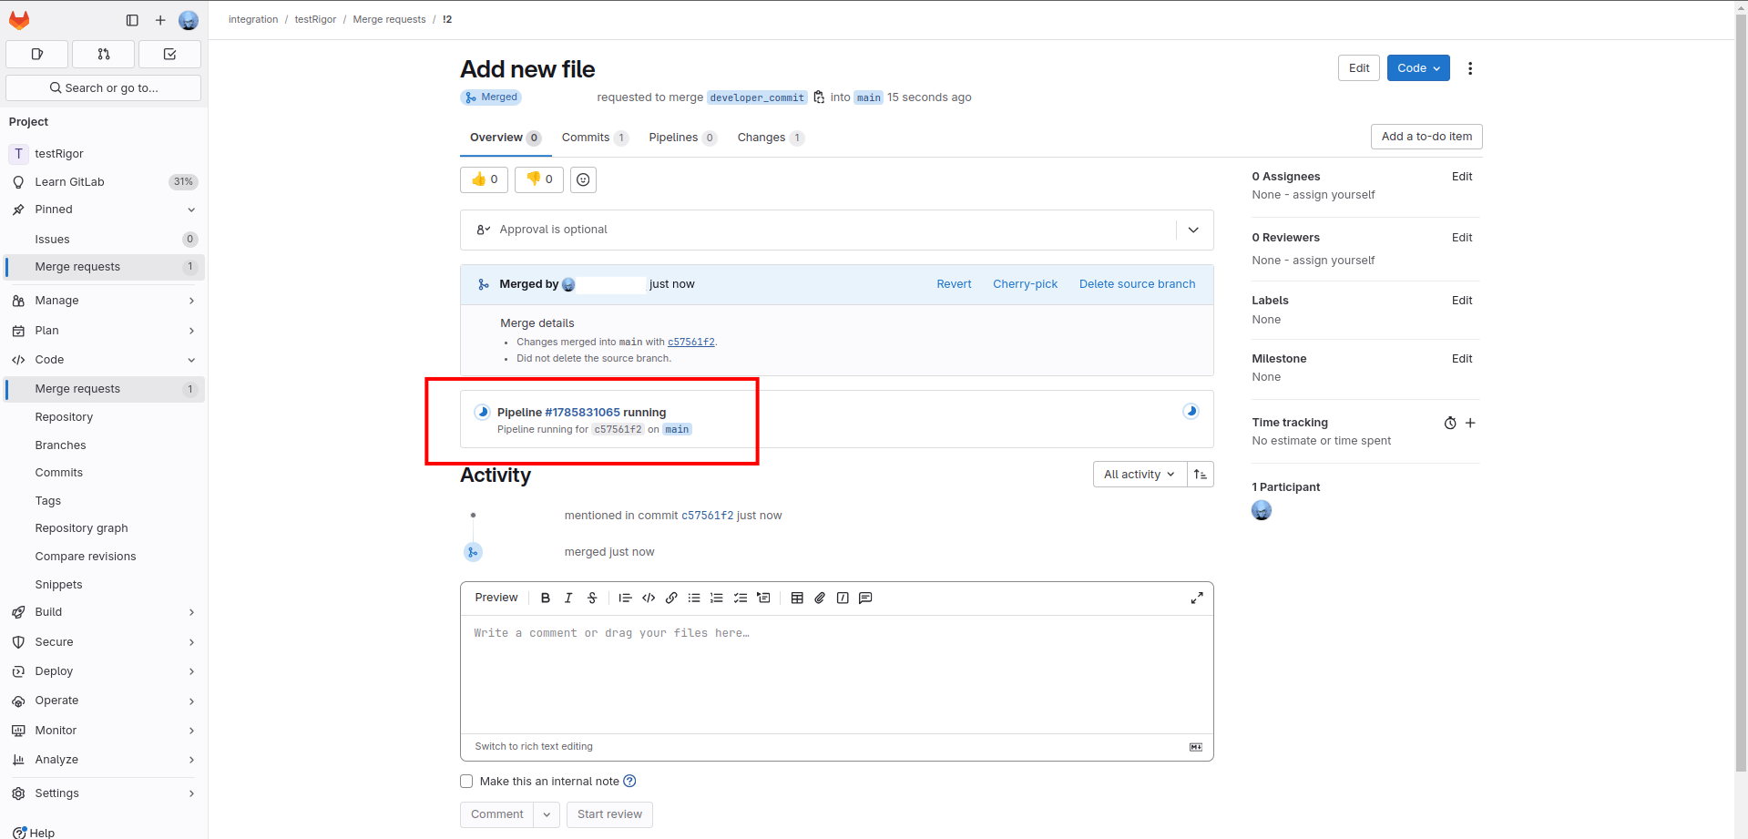Image resolution: width=1748 pixels, height=839 pixels.
Task: Insert a table via toolbar icon
Action: [797, 599]
